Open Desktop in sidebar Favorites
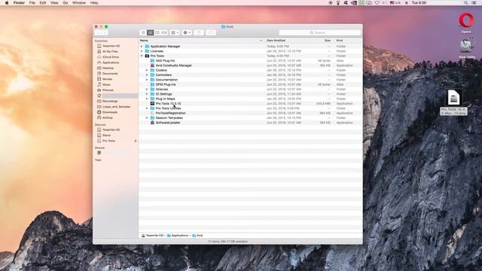Viewport: 482px width, 271px height. tap(108, 69)
